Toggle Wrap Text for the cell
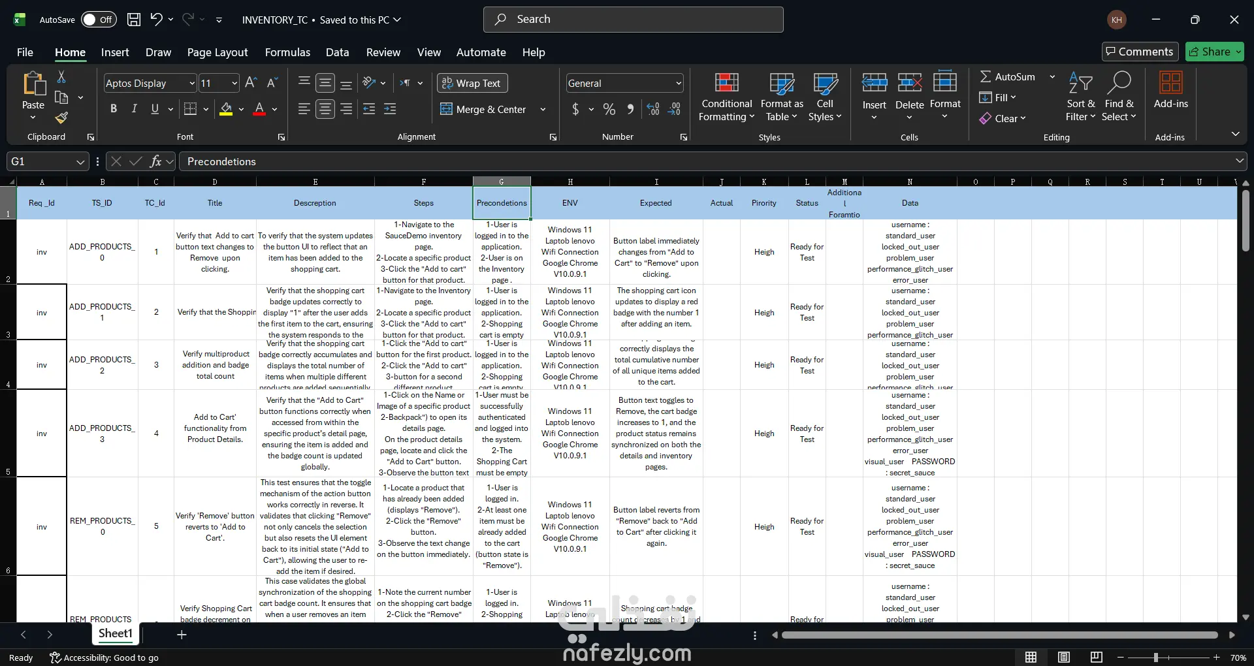The image size is (1254, 666). (472, 83)
